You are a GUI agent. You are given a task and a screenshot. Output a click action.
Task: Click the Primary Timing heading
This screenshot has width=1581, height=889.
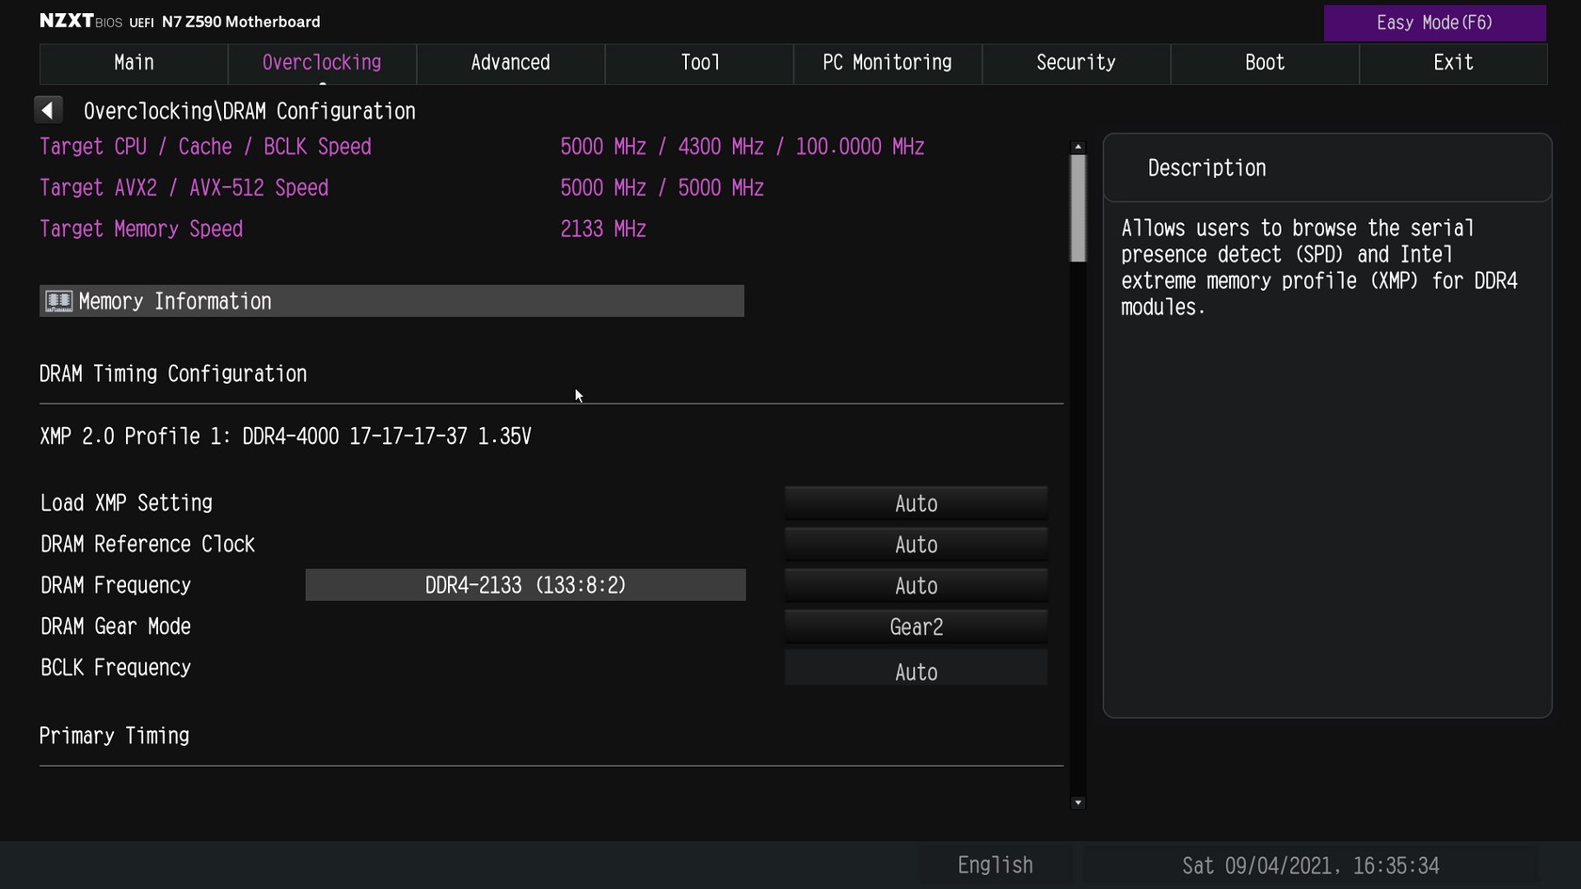tap(114, 736)
